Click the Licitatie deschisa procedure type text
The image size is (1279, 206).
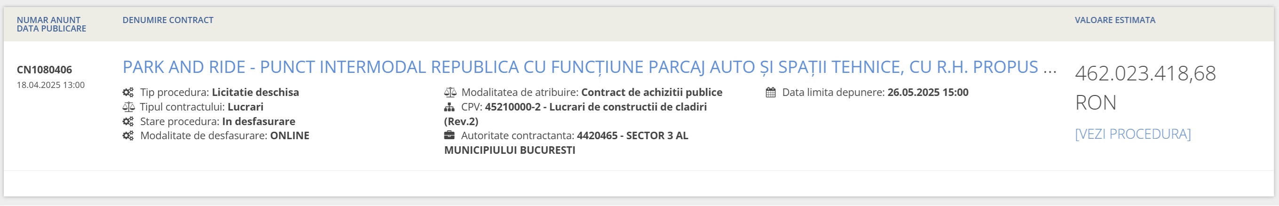[x=255, y=92]
